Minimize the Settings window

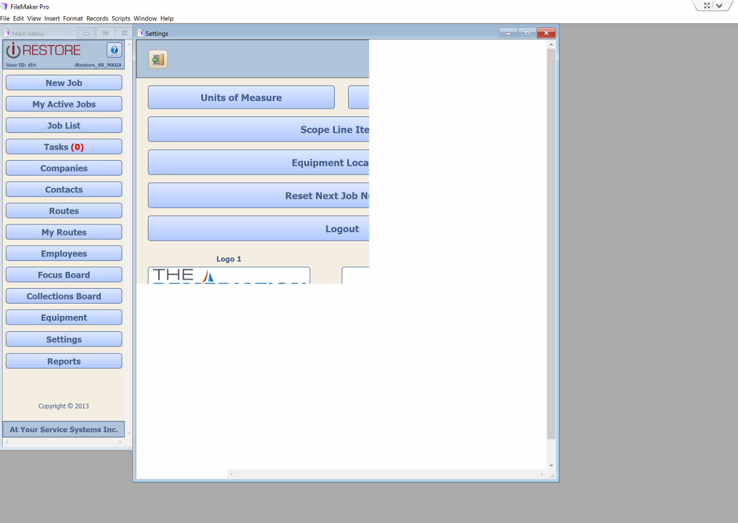[x=508, y=33]
